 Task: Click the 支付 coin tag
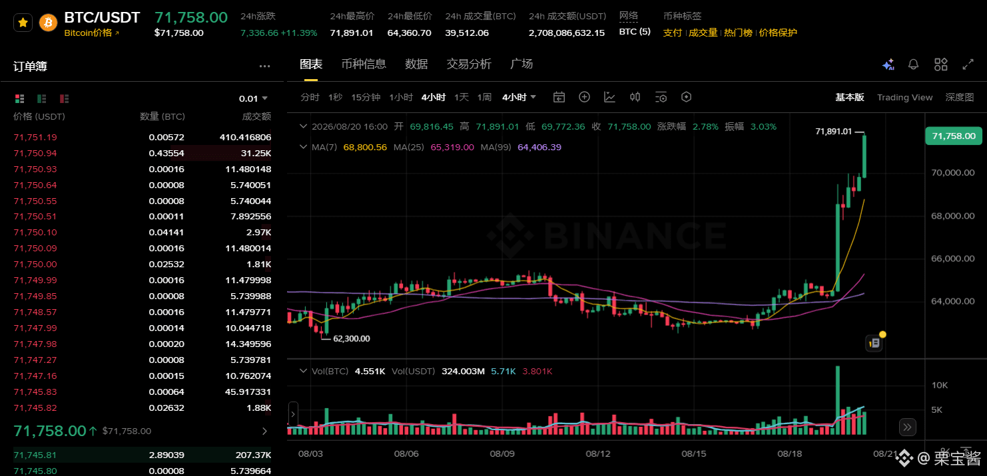(672, 33)
